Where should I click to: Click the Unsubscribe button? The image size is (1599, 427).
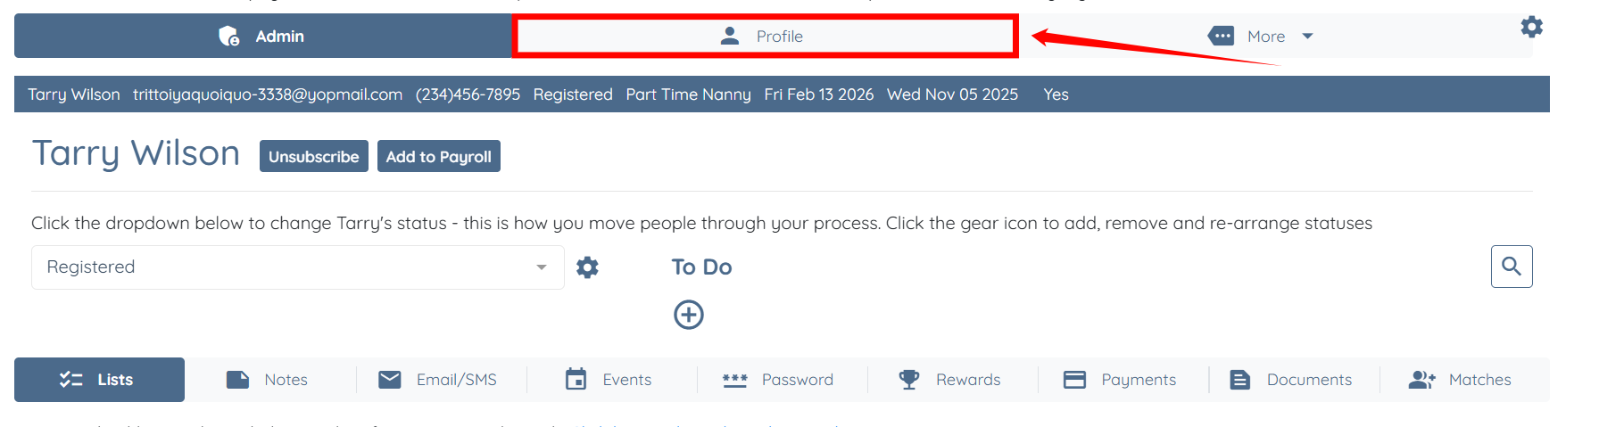[x=314, y=156]
